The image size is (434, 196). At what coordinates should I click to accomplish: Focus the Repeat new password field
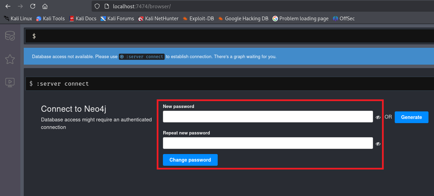pos(268,143)
